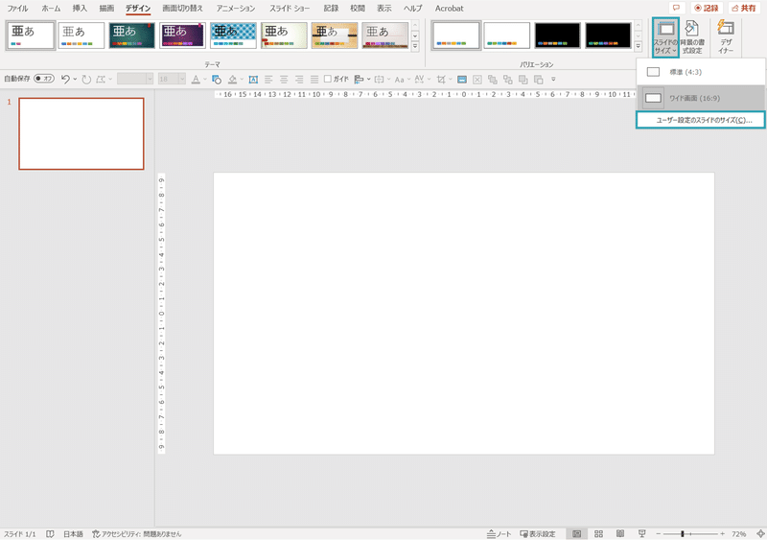Expand the undo history dropdown arrow
Image resolution: width=767 pixels, height=540 pixels.
pos(75,79)
